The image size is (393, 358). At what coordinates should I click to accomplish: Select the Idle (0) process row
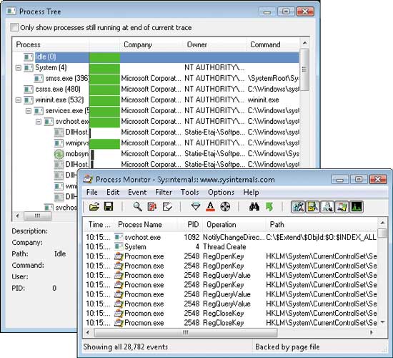coord(156,57)
